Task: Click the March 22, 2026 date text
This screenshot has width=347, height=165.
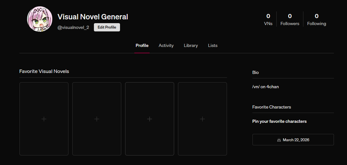Action: (296, 140)
